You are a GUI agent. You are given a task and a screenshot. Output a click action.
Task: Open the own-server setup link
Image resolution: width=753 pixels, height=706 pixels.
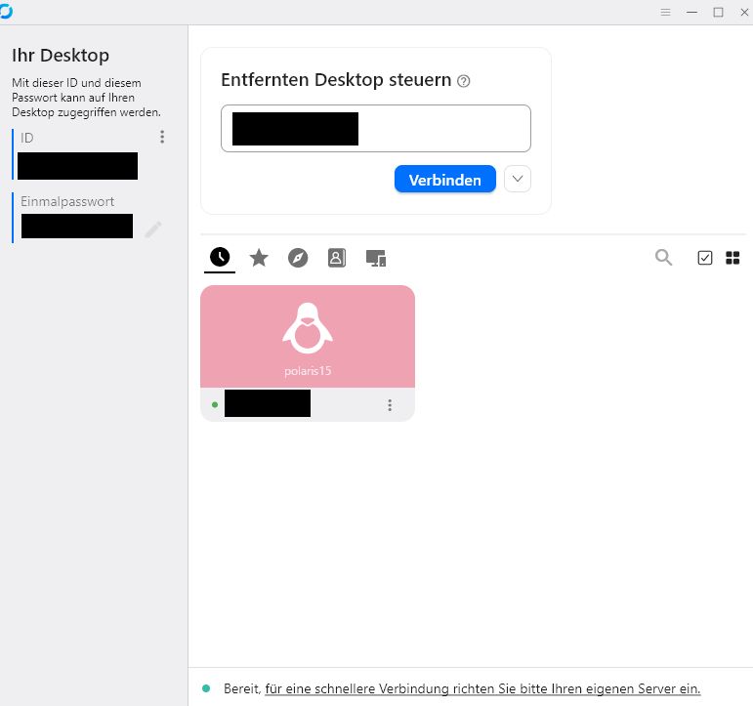[482, 688]
